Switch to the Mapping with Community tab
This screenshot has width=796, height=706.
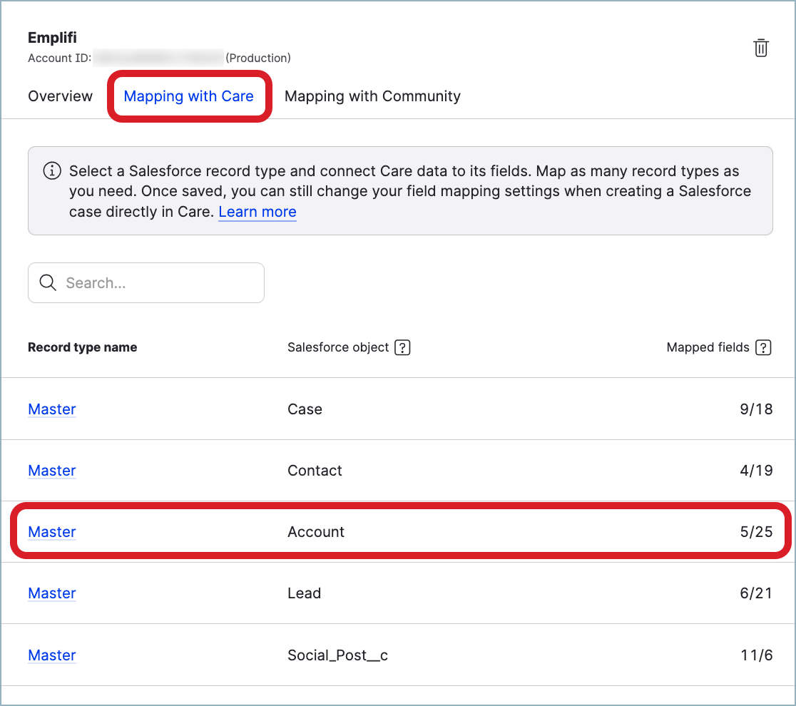coord(372,96)
